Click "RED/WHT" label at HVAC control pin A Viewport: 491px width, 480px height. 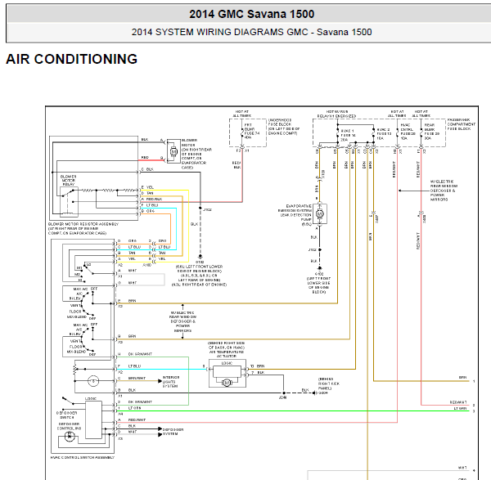137,420
